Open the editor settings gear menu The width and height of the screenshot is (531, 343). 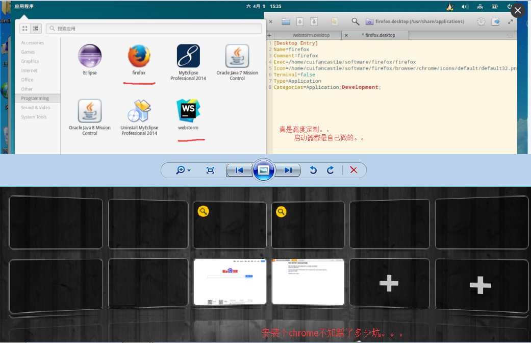481,21
